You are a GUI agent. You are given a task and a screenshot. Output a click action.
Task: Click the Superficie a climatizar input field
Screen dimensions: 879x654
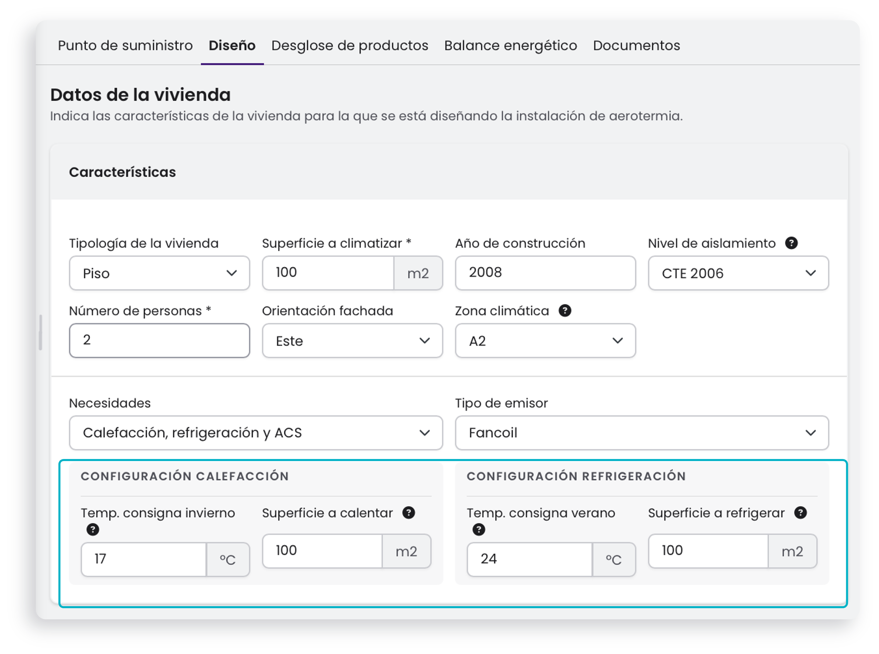[328, 273]
